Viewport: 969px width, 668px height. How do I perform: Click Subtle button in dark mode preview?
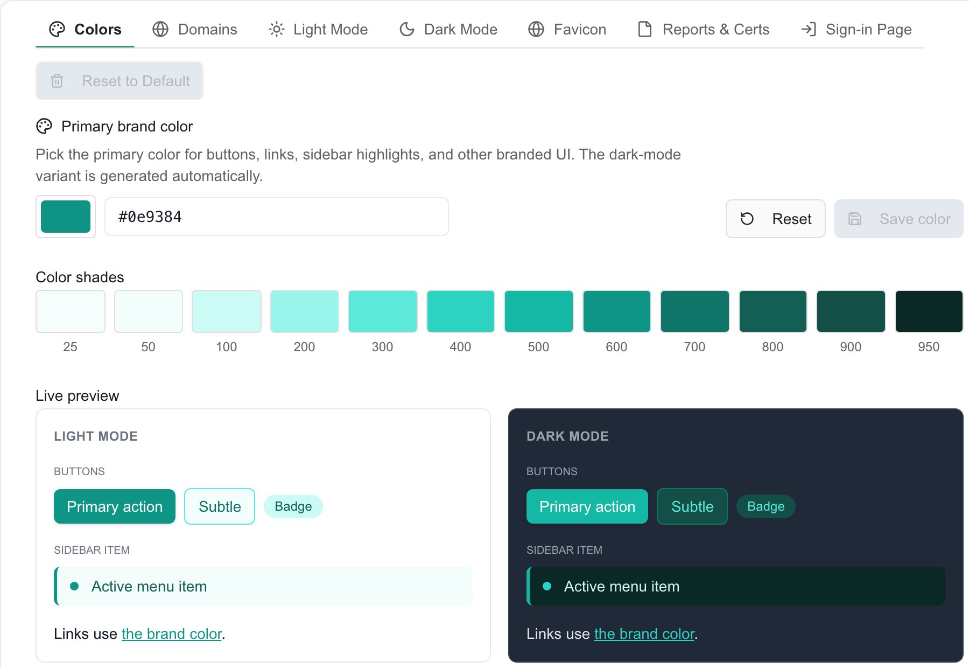coord(692,506)
